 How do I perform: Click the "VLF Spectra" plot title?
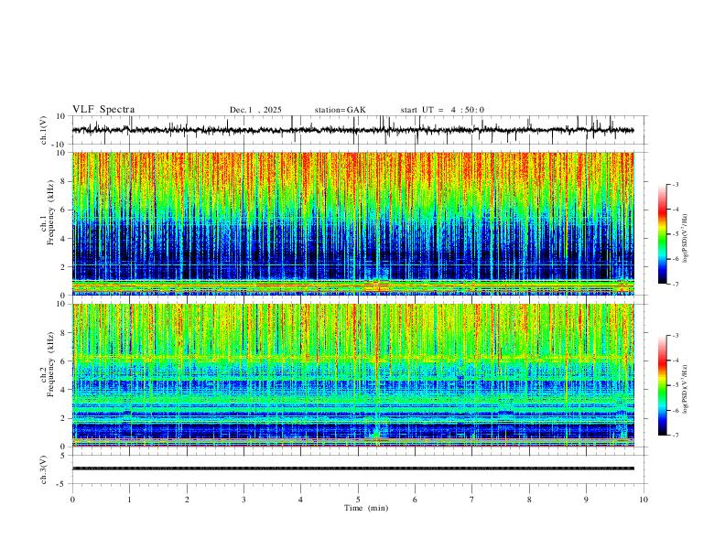[x=103, y=110]
